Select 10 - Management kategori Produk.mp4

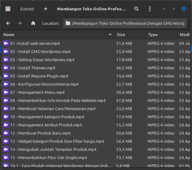coord(47,117)
